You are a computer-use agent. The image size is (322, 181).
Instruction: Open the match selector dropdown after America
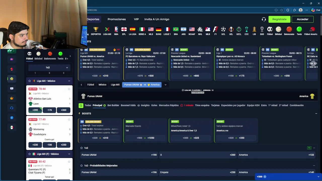coord(165,85)
